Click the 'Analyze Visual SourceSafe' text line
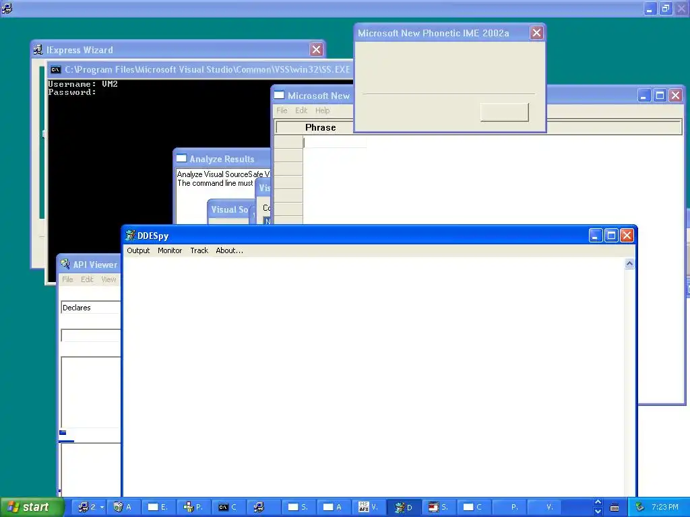 tap(223, 174)
